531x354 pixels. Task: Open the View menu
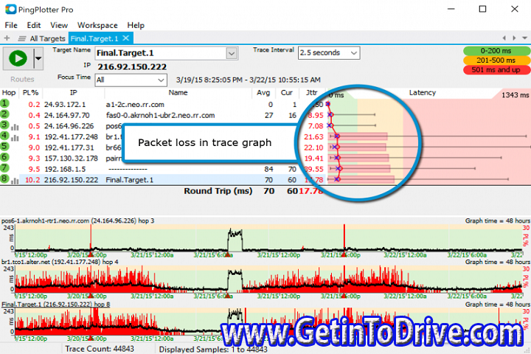[59, 25]
